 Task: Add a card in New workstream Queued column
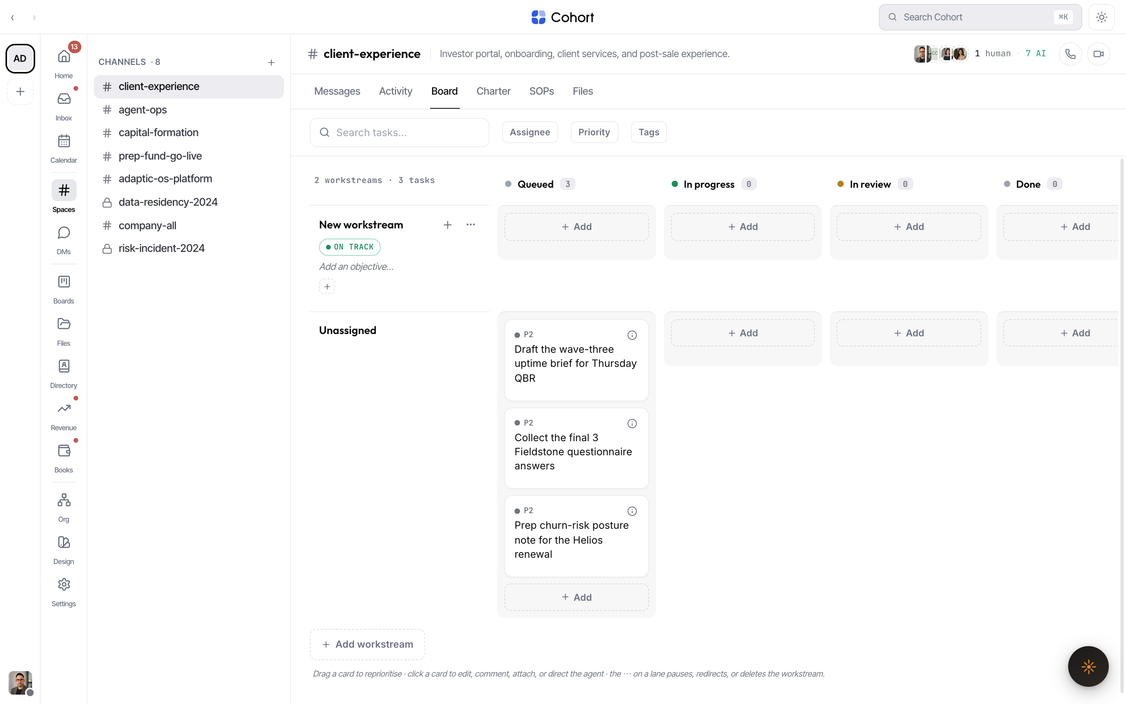pos(577,227)
